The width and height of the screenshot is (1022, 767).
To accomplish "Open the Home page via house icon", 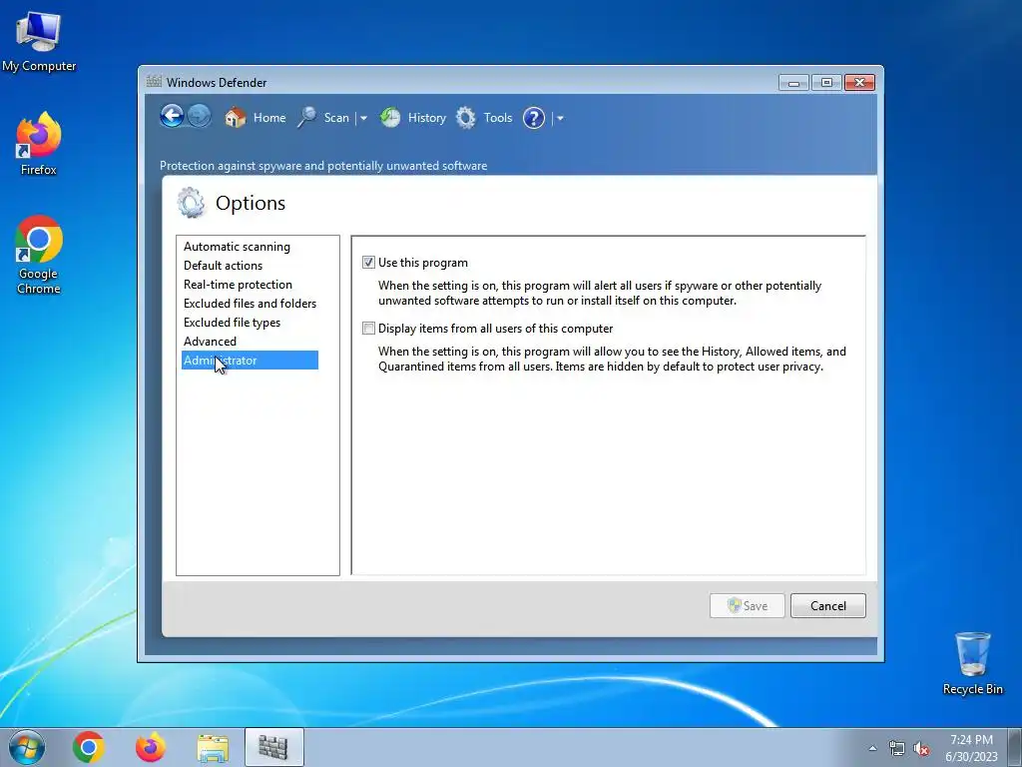I will pyautogui.click(x=236, y=118).
